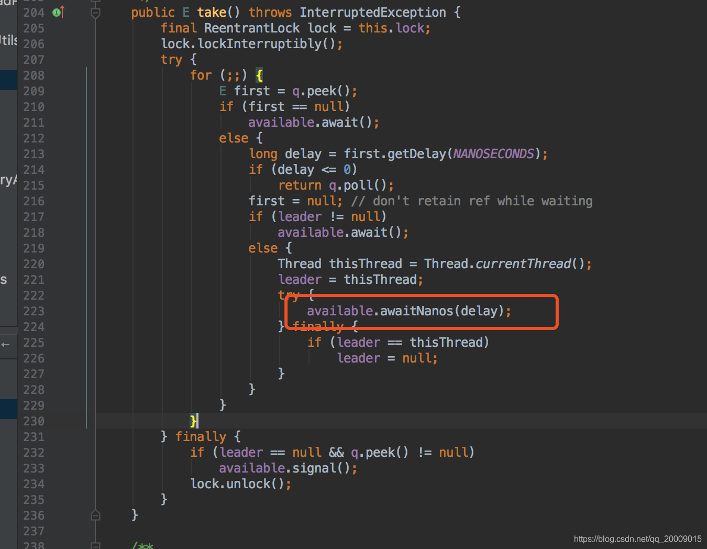Screen dimensions: 707x549
Task: Click "leader = thisThread" on line 221
Action: tap(347, 279)
